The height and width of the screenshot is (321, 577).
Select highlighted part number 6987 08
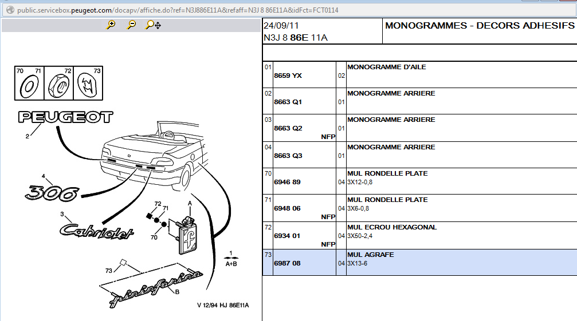(287, 263)
